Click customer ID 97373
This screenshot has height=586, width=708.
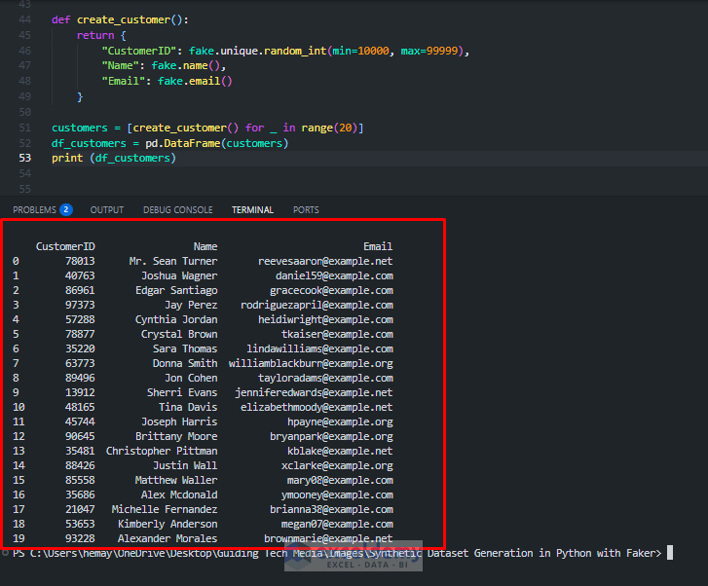(80, 305)
